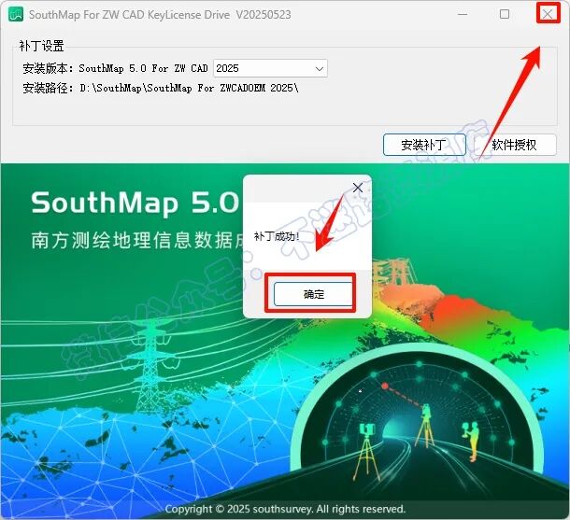This screenshot has width=570, height=520.
Task: Click the 补丁成功! message text
Action: (277, 236)
